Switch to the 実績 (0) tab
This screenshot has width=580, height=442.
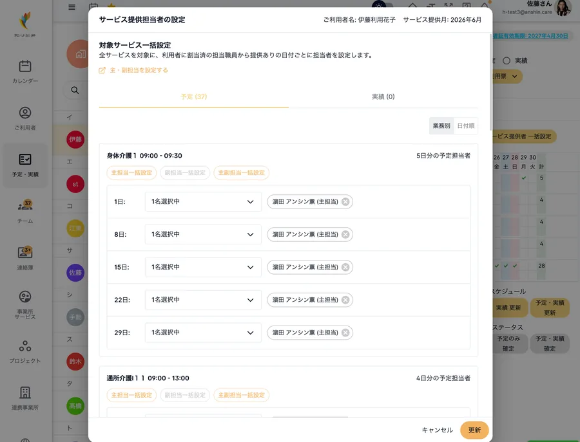tap(383, 97)
